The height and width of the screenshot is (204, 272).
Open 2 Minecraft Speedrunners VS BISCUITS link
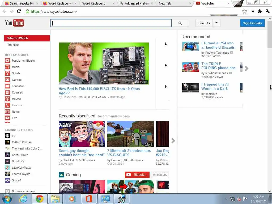[x=129, y=153]
